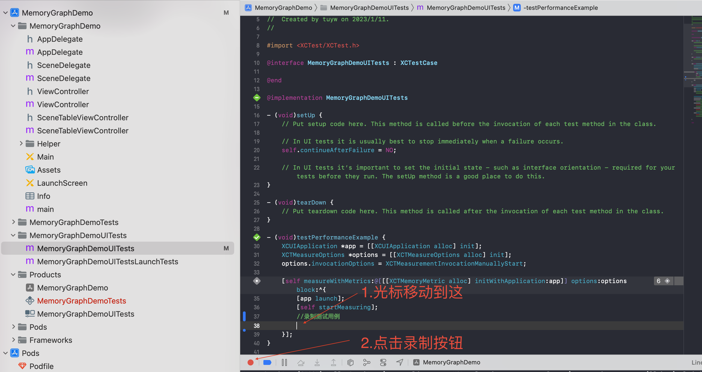Collapse the Products group
The height and width of the screenshot is (372, 702).
coord(13,275)
